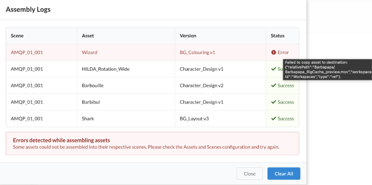
Task: Select the Barbouille asset cell
Action: click(126, 85)
